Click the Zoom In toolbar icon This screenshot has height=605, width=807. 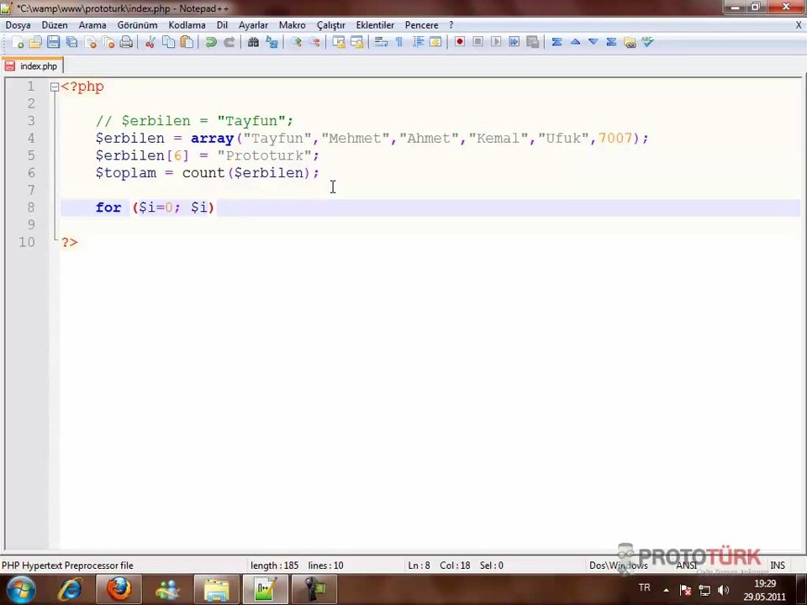point(296,42)
